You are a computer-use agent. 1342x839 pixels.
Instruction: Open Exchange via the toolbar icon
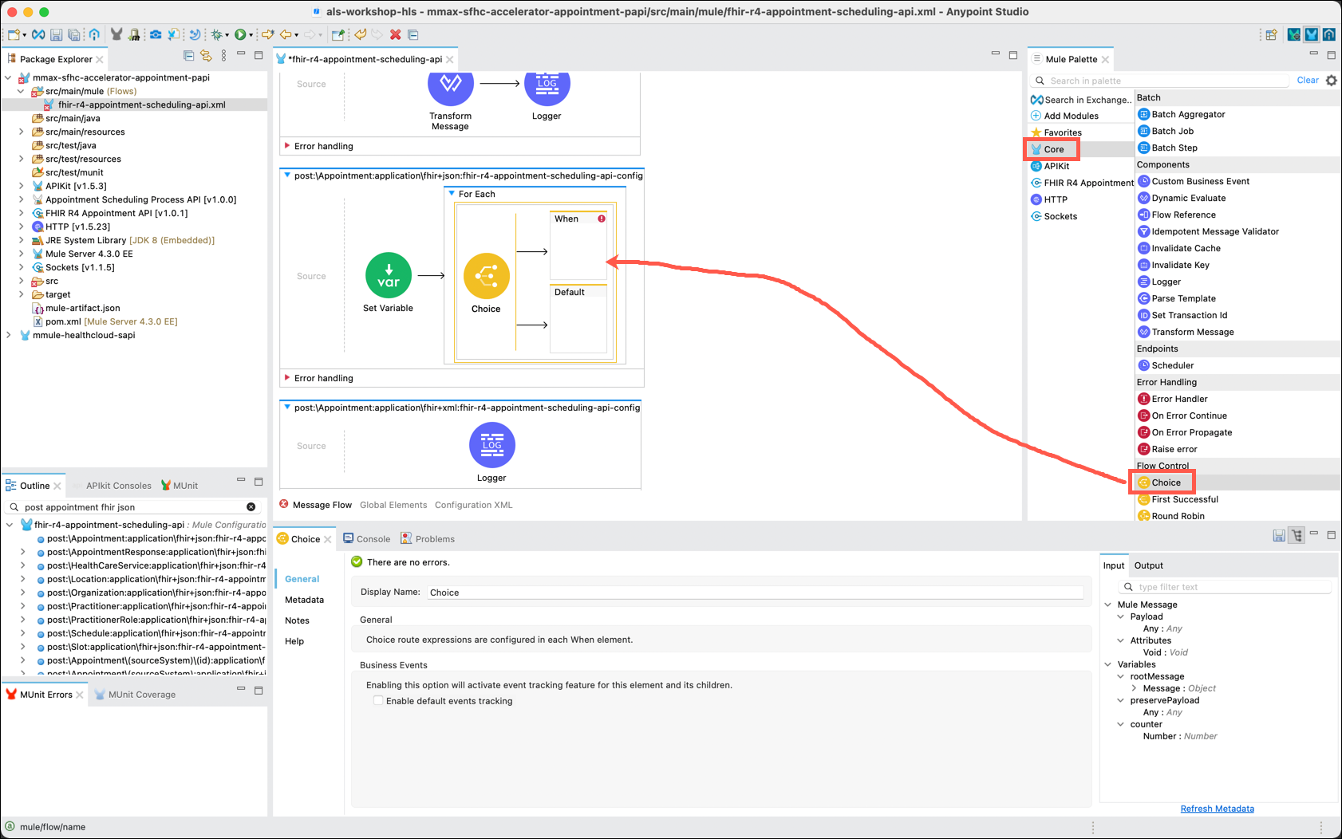click(38, 35)
